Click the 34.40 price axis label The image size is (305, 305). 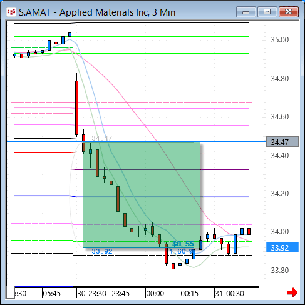point(280,156)
